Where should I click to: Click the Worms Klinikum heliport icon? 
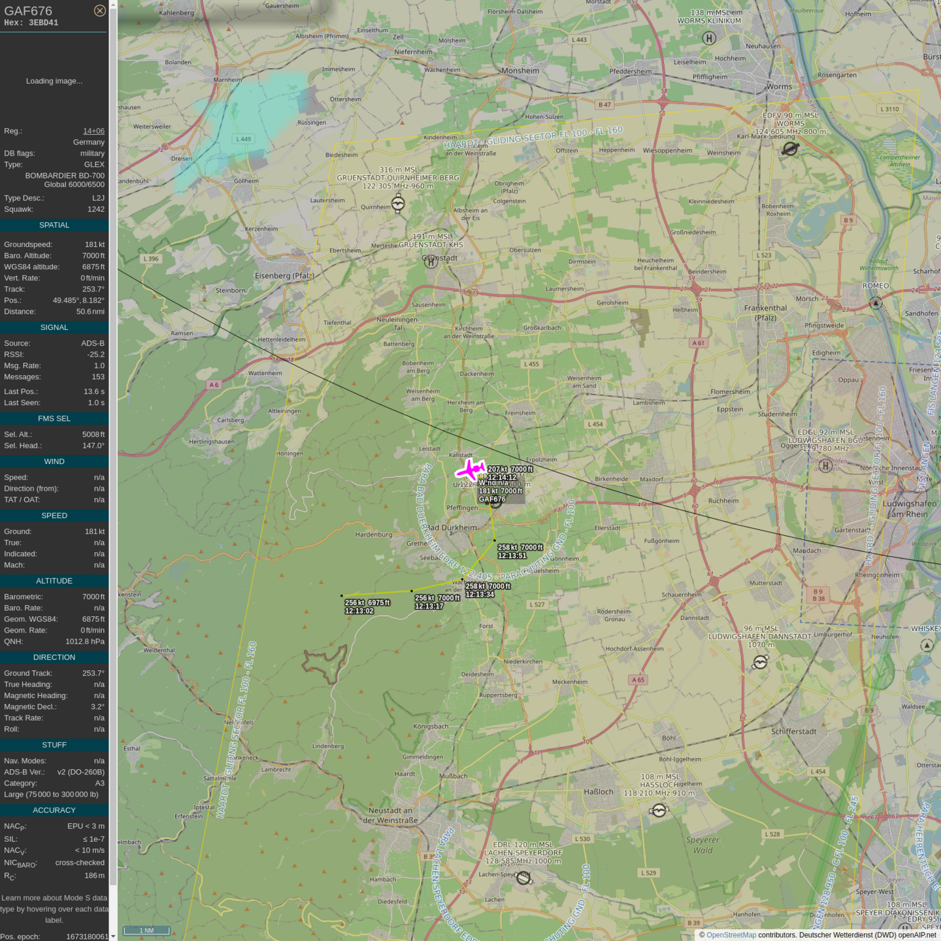709,39
